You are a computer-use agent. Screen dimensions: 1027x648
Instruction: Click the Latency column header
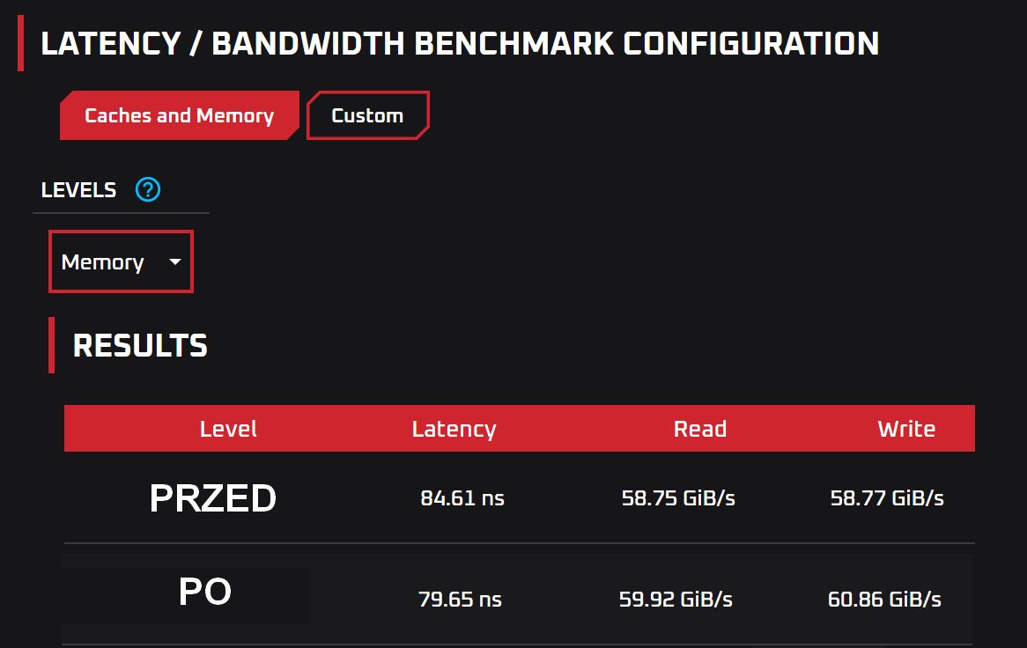pos(454,429)
